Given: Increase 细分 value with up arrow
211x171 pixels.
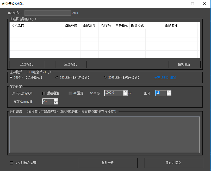Looking at the screenshot, I should coord(169,92).
